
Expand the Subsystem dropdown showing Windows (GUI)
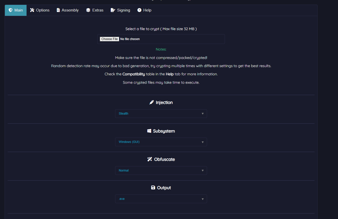[x=161, y=142]
